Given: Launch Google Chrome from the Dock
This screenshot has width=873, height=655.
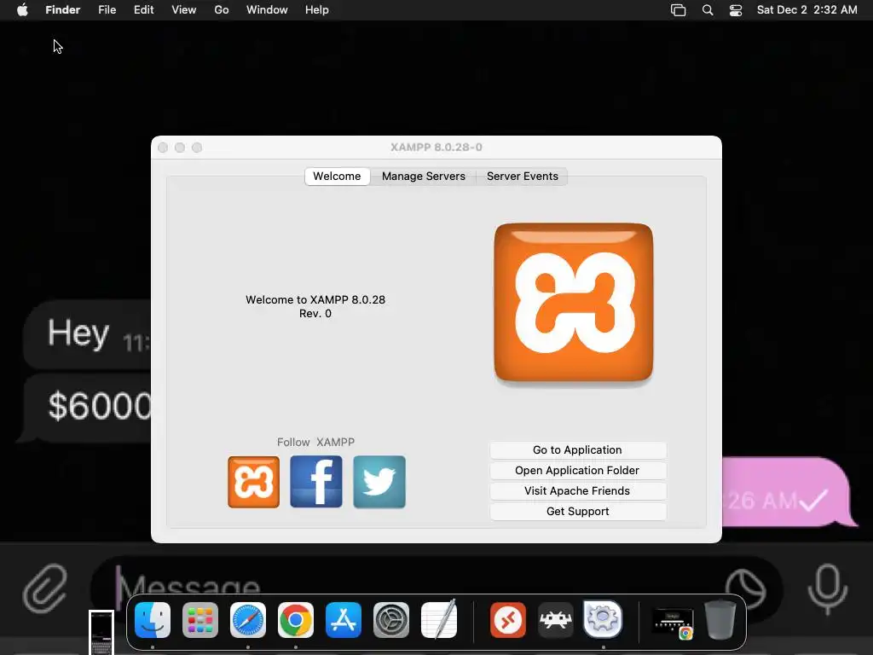Looking at the screenshot, I should coord(296,620).
